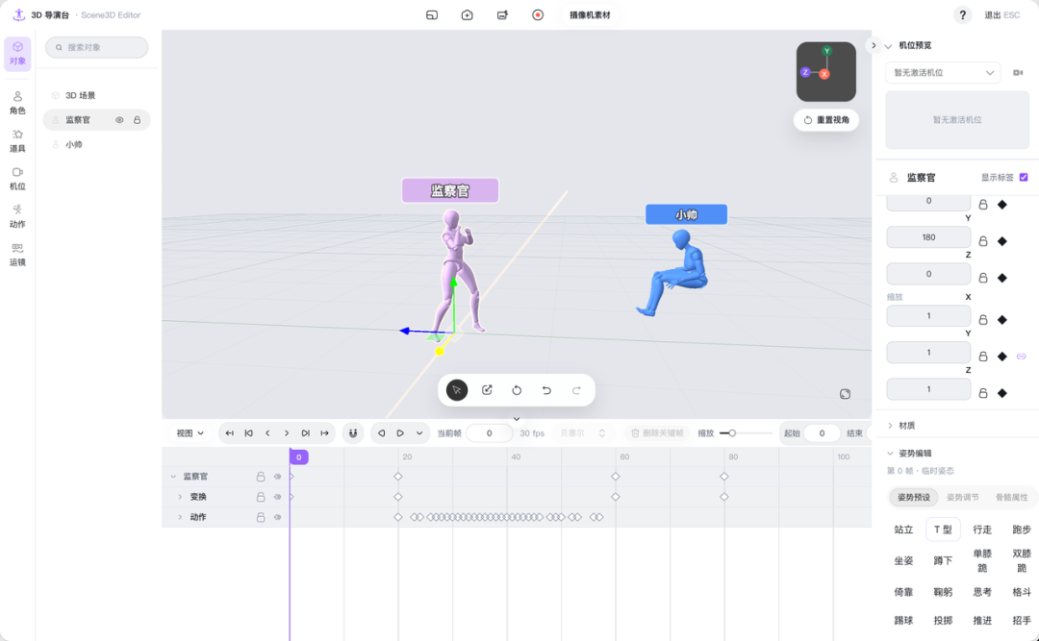Play the animation forward
The height and width of the screenshot is (641, 1039).
coord(400,433)
